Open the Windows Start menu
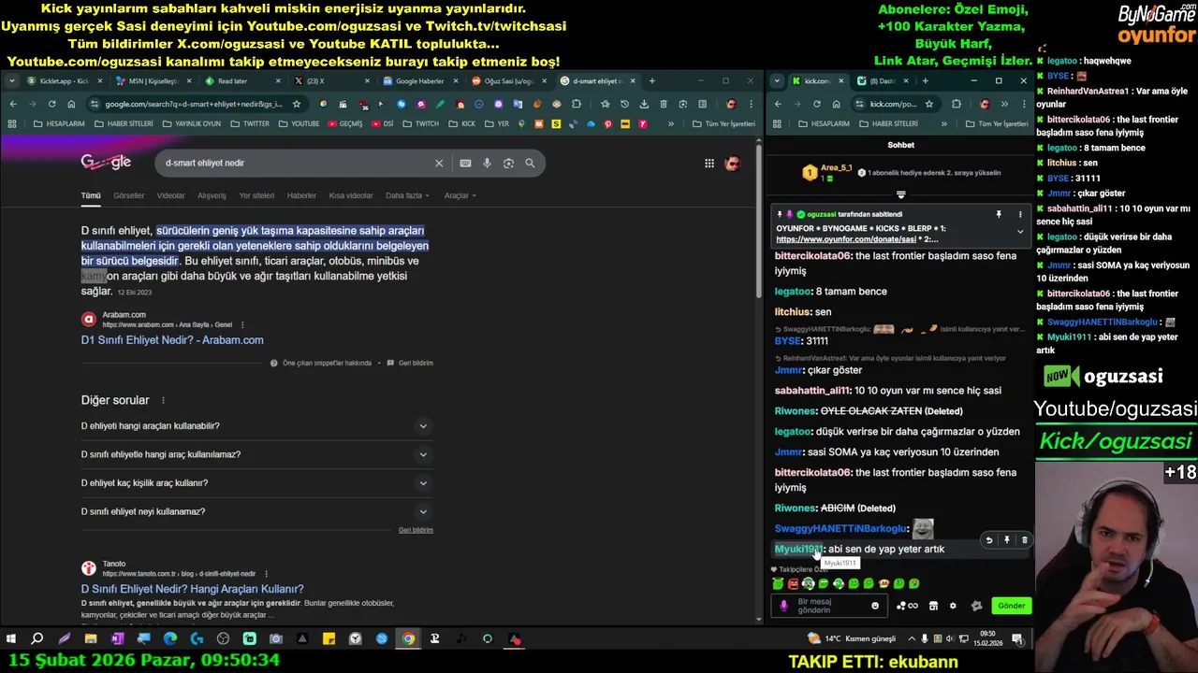Viewport: 1198px width, 673px height. point(11,639)
